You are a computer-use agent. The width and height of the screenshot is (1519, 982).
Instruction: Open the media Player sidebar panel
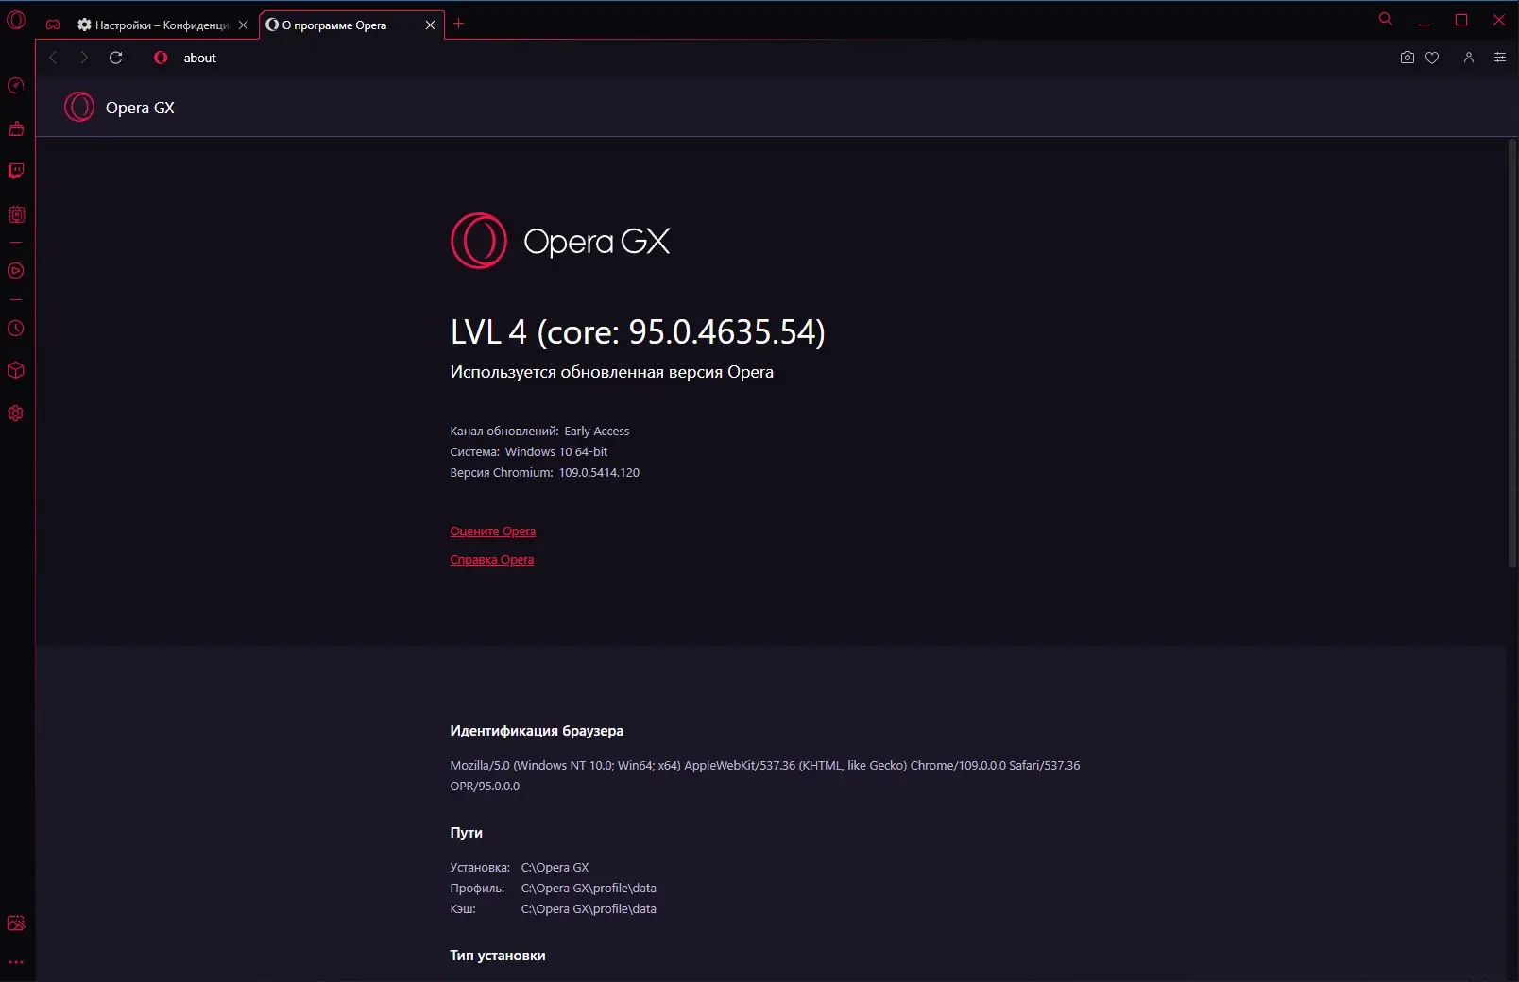coord(16,271)
